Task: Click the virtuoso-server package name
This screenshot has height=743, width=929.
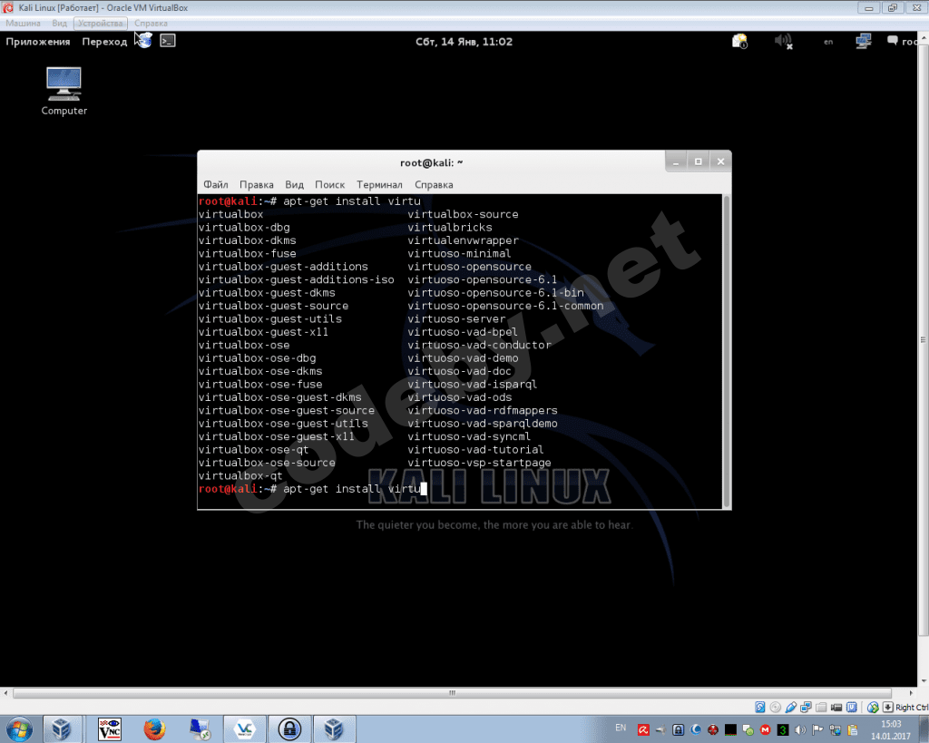Action: 456,318
